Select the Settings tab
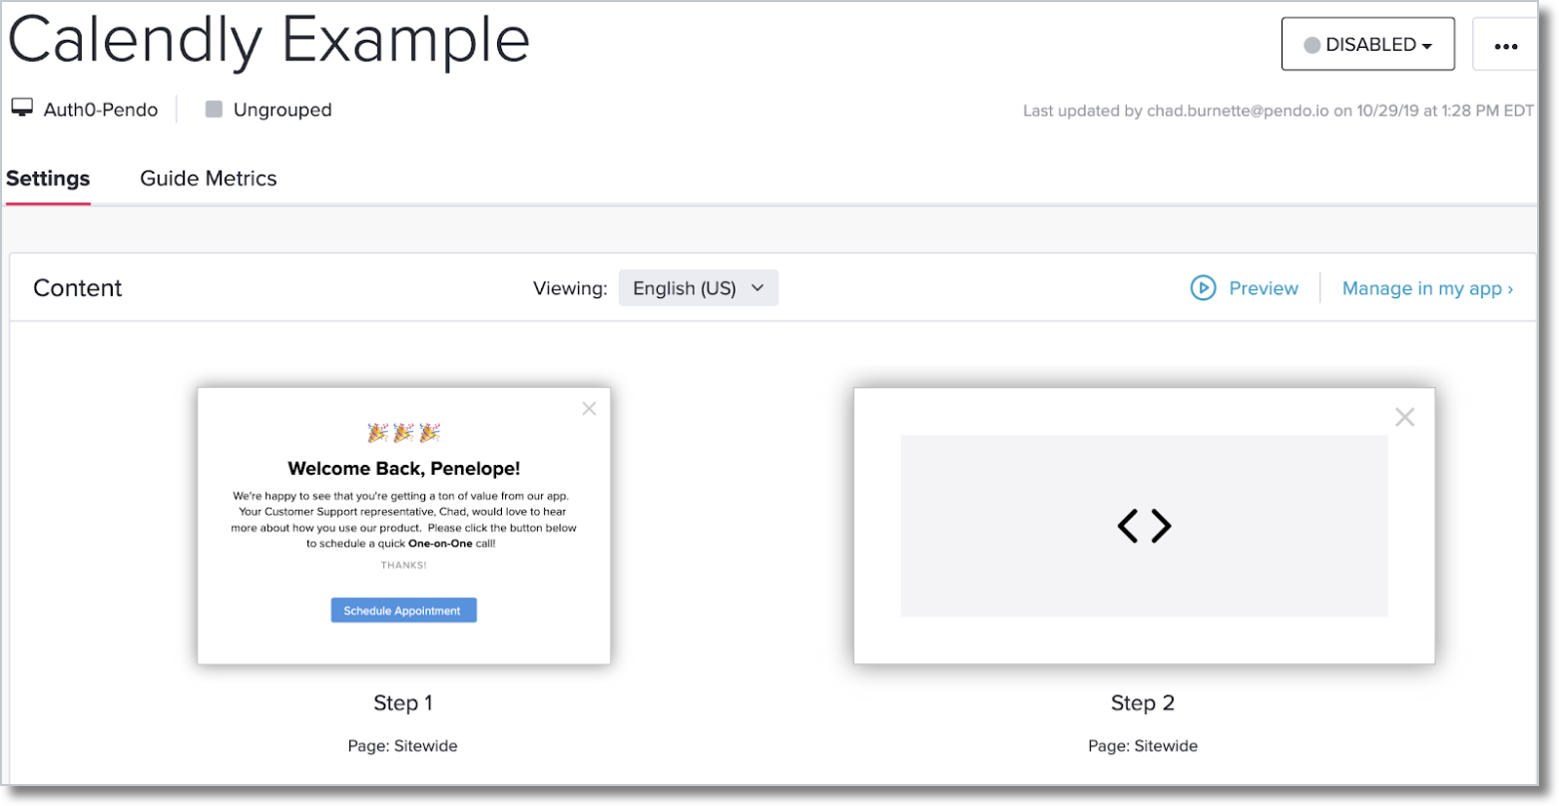 click(47, 178)
